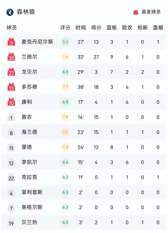Image resolution: width=168 pixels, height=233 pixels.
Task: Click player name 香农
Action: pos(27,117)
